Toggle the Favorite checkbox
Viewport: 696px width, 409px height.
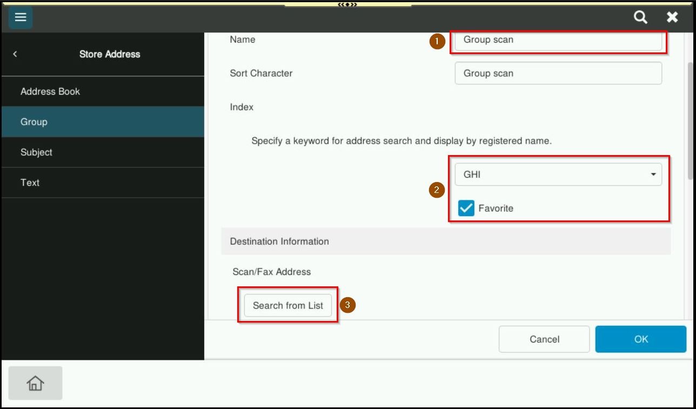click(x=466, y=208)
